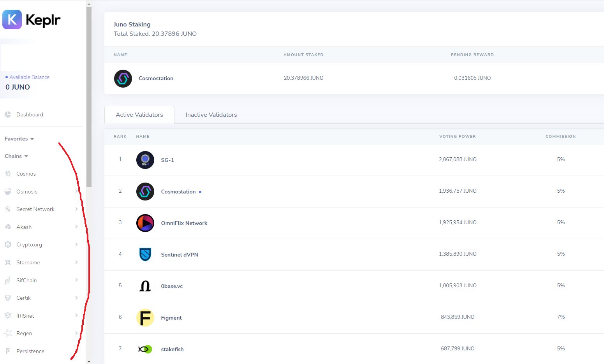Click Cosmostation logo in staked list

pyautogui.click(x=123, y=79)
